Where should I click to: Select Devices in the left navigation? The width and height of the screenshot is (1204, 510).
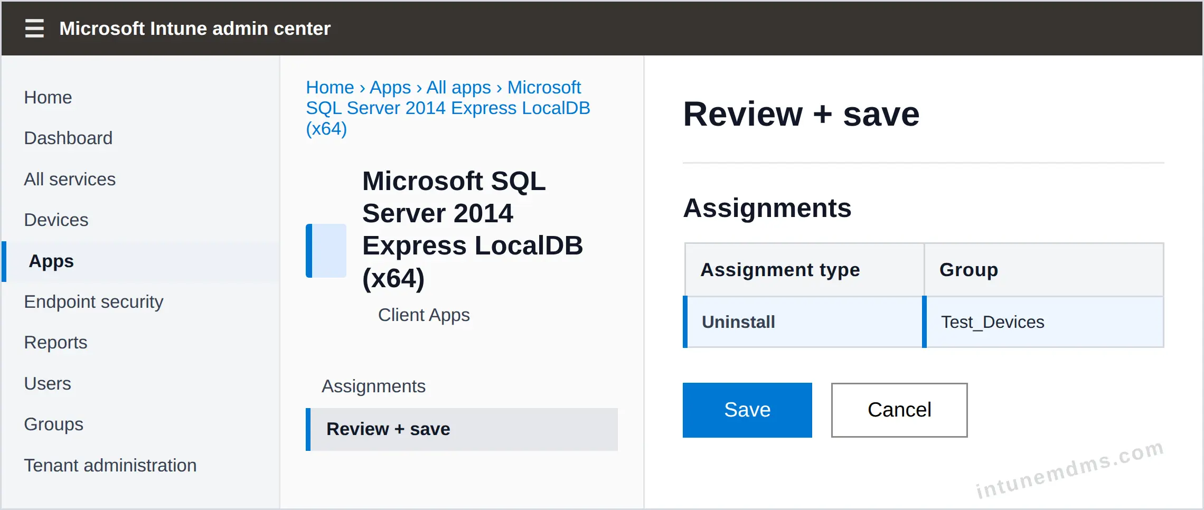pyautogui.click(x=56, y=220)
